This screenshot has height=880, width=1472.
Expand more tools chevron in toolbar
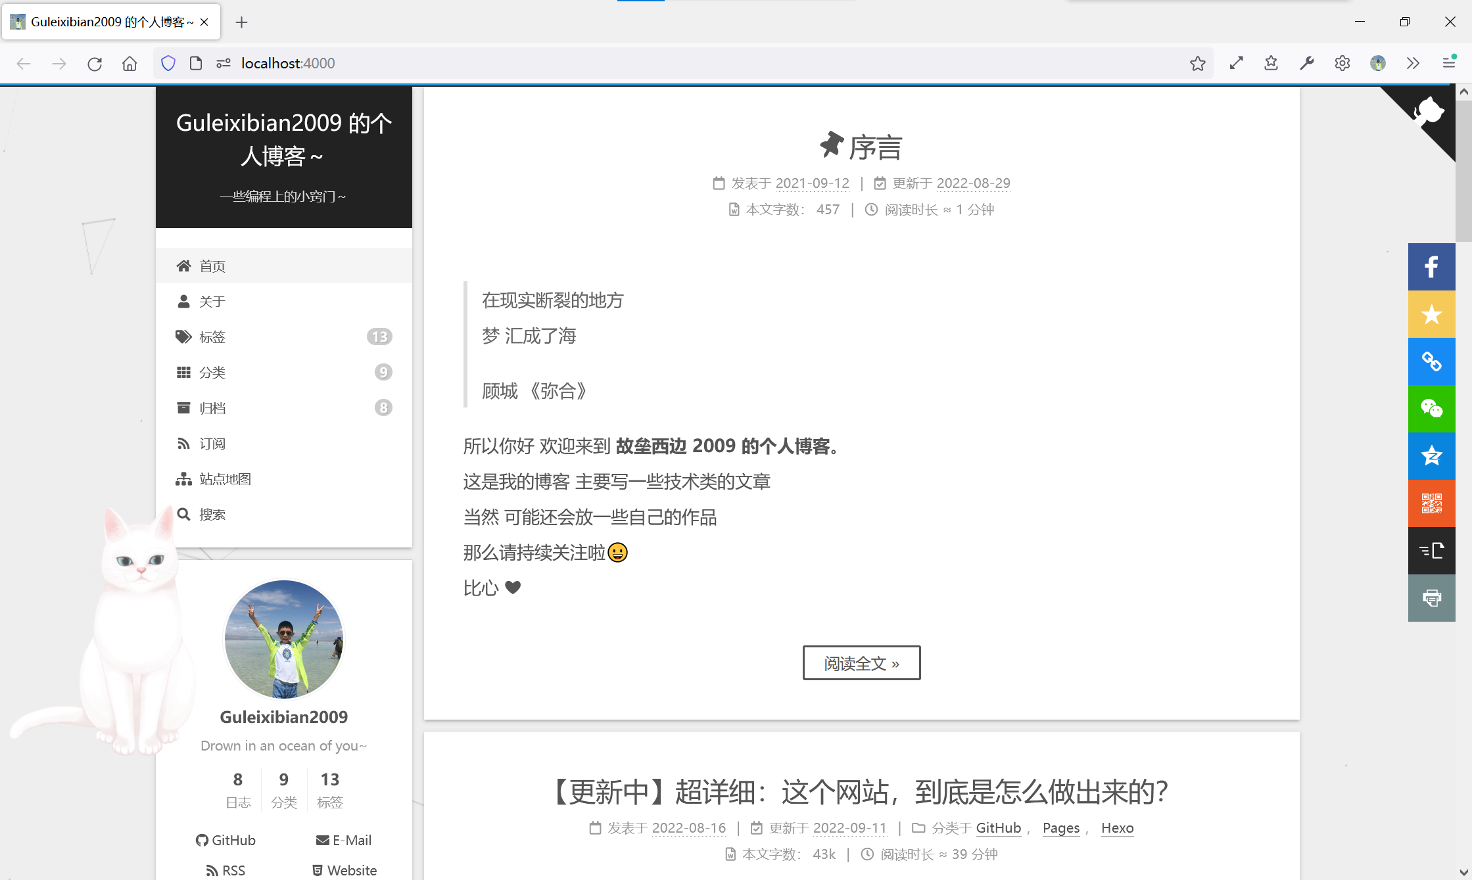click(x=1413, y=63)
